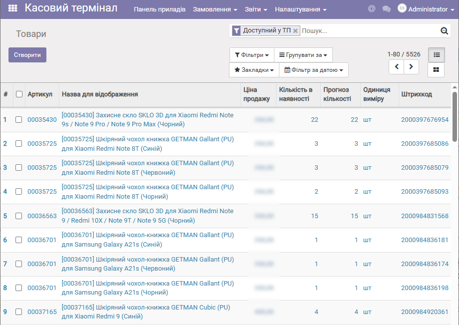Remove the 'Доступний у ТП' filter tag
Screen dimensions: 459x325
(295, 31)
